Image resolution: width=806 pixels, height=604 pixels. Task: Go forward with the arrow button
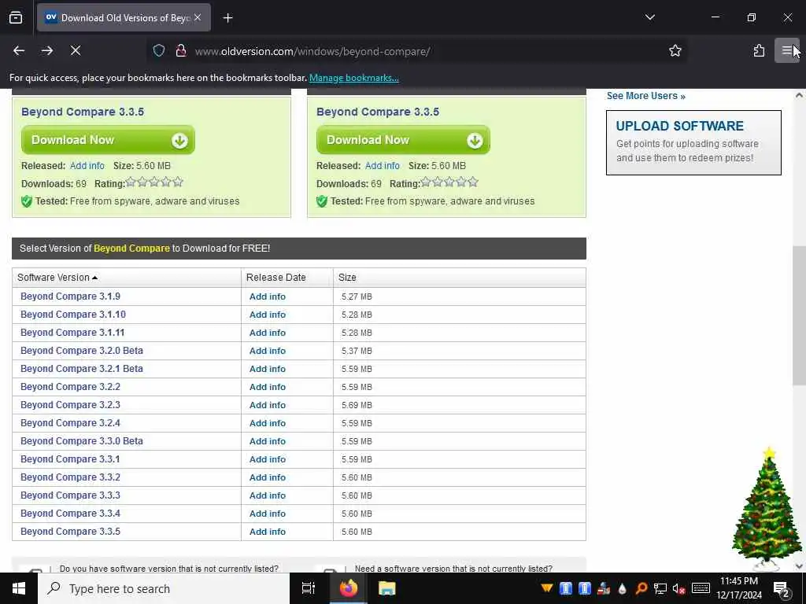pos(47,50)
